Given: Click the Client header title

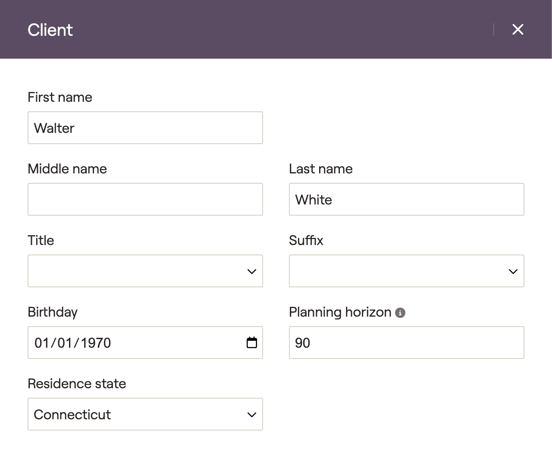Looking at the screenshot, I should (50, 30).
